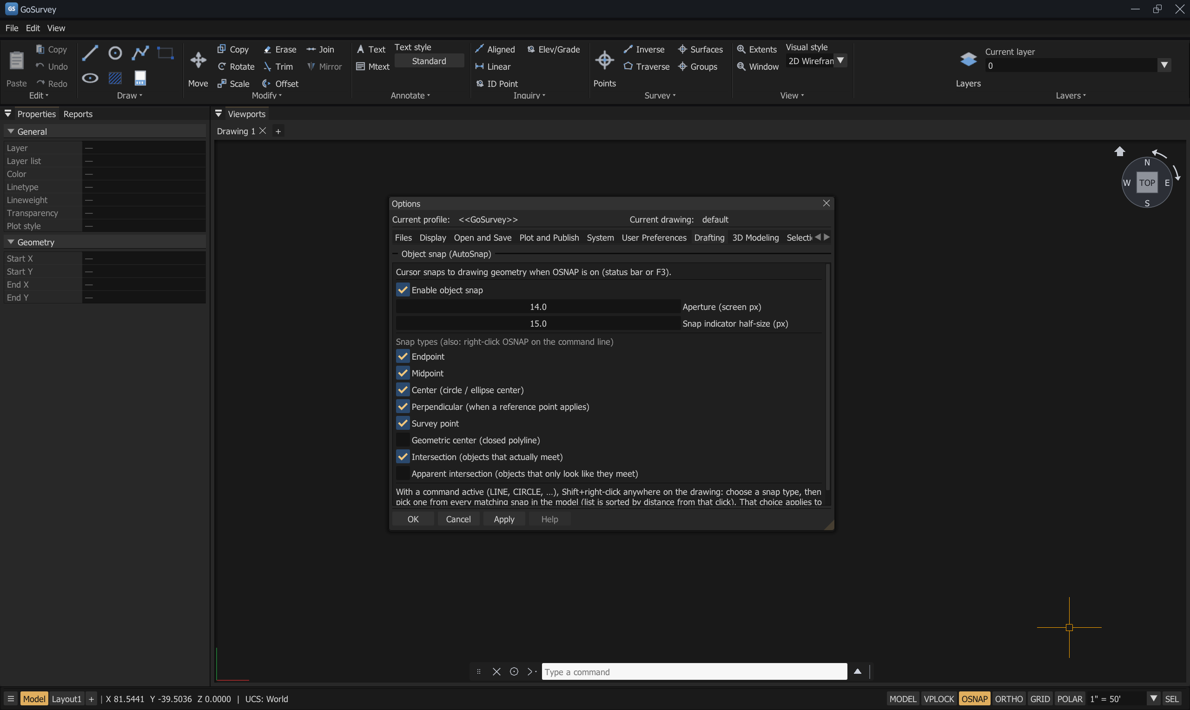Select the Ellipse draw tool

(90, 78)
